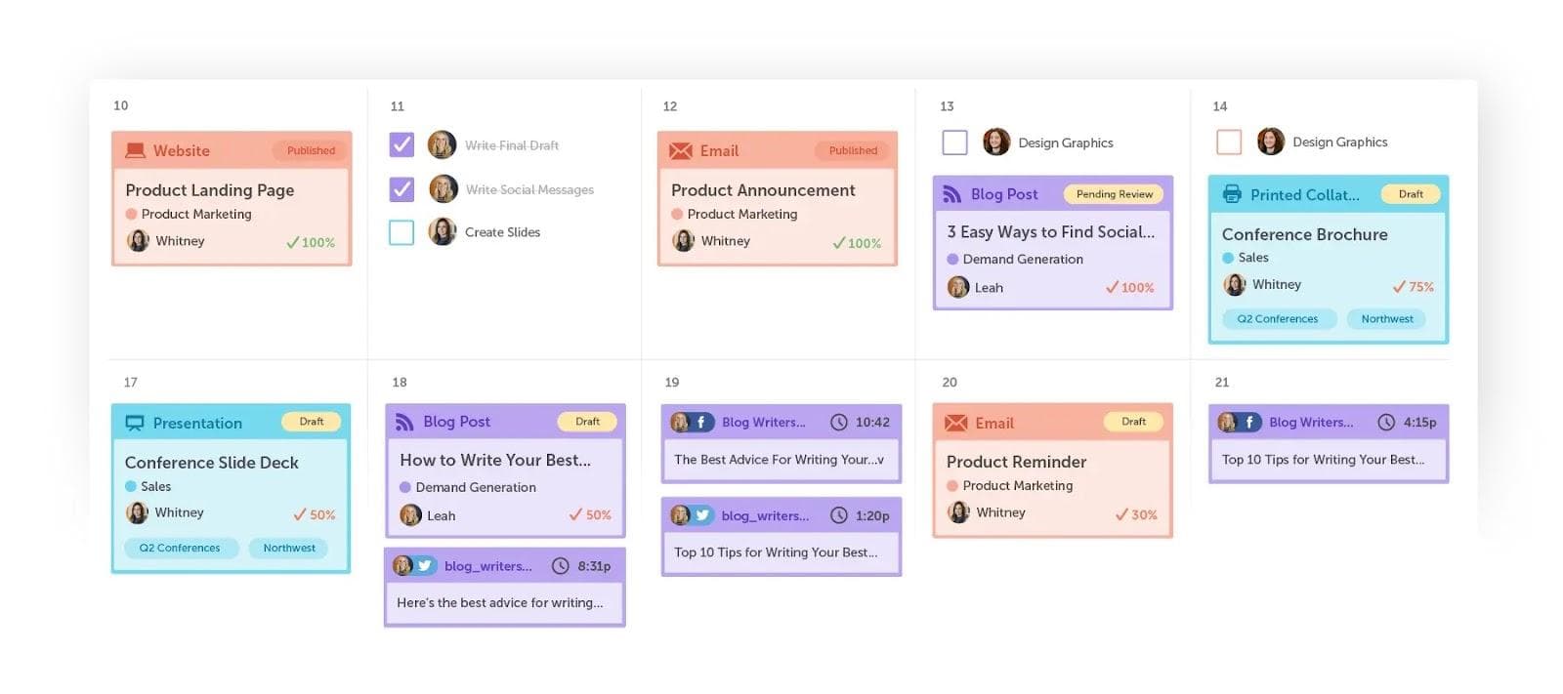The height and width of the screenshot is (694, 1563).
Task: Click the envelope icon on Product Reminder card
Action: pos(955,423)
